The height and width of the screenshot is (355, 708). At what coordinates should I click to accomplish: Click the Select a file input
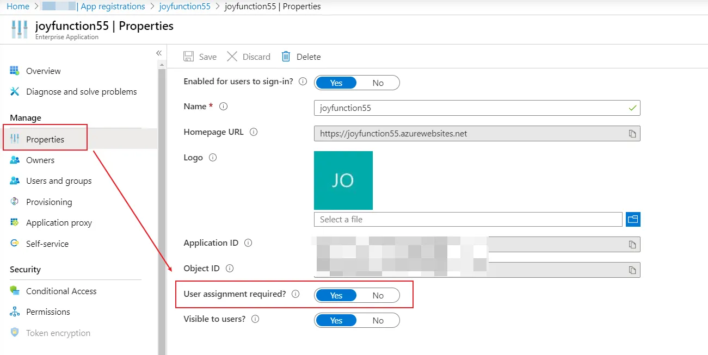pyautogui.click(x=468, y=219)
